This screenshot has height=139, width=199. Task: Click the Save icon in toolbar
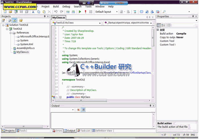click(x=21, y=12)
